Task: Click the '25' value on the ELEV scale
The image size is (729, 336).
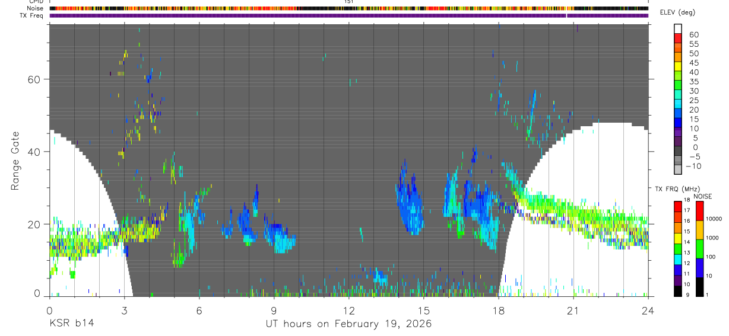Action: pos(693,101)
